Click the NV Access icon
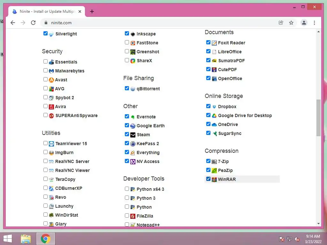 133,162
